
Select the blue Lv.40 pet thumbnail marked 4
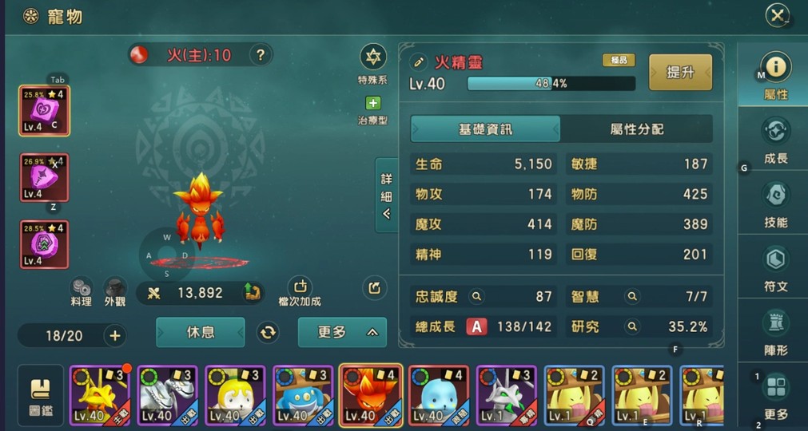tap(439, 396)
